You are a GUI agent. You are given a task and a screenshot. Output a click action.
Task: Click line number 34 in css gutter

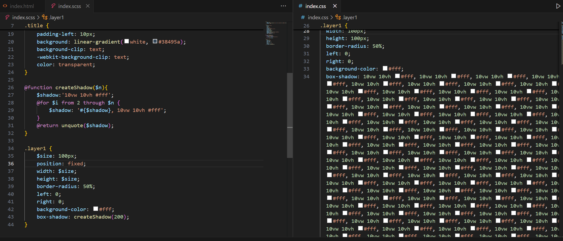(306, 76)
